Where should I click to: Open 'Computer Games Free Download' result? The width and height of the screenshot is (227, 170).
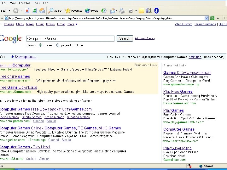(x=46, y=109)
